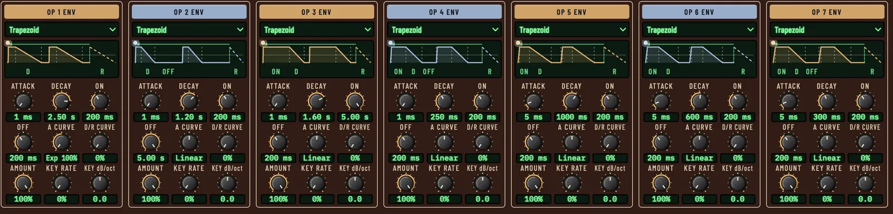Open the OP 2 ENV Trapezoid dropdown
Image resolution: width=893 pixels, height=214 pixels.
[x=189, y=30]
